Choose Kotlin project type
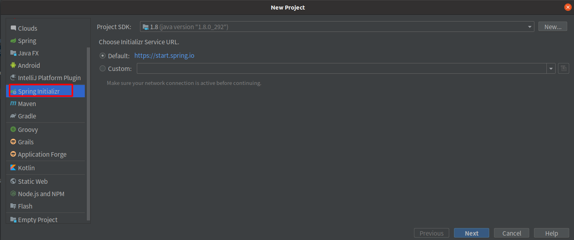The height and width of the screenshot is (240, 574). [x=46, y=168]
